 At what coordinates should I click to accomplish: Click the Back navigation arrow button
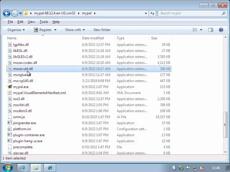click(x=7, y=13)
